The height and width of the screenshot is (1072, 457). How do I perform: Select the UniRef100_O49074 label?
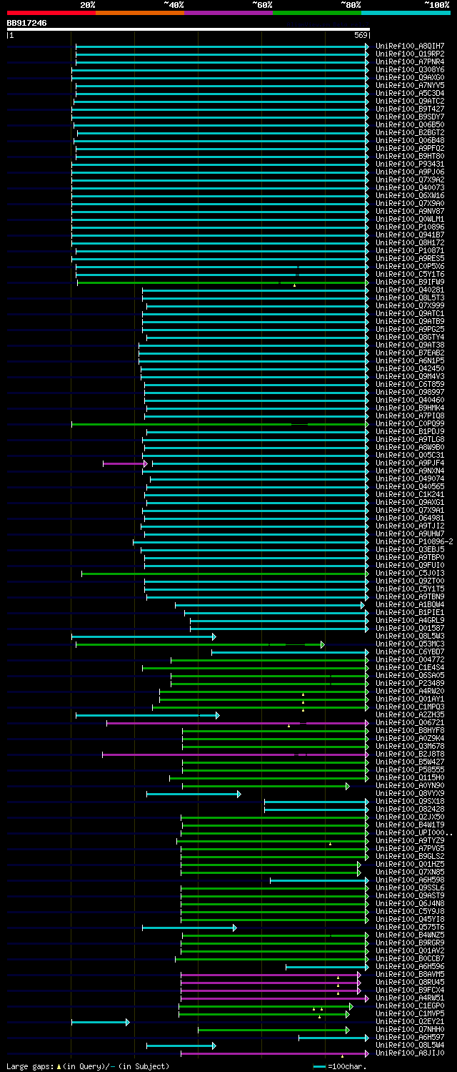410,478
